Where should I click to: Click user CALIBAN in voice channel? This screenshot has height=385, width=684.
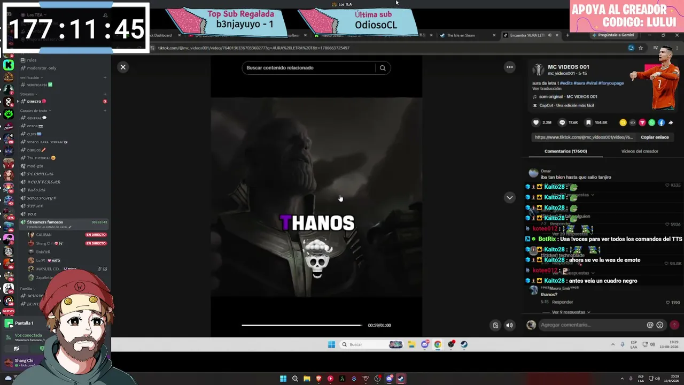(44, 235)
